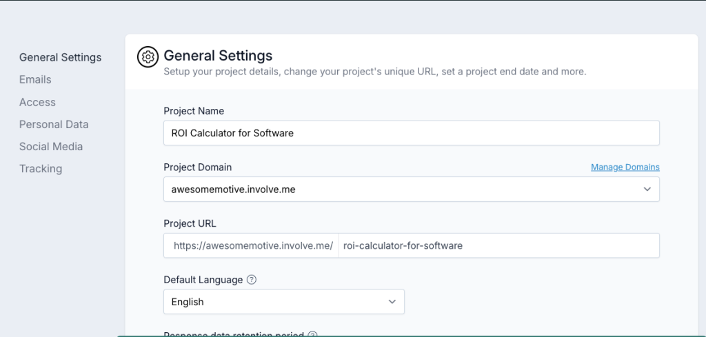Viewport: 706px width, 337px height.
Task: Expand the Default Language chevron arrow
Action: click(x=392, y=302)
